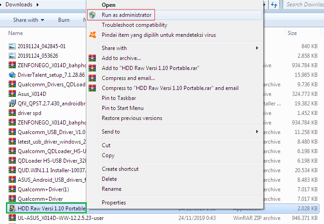This screenshot has width=324, height=224.
Task: Sort files by the Name column header
Action: (x=15, y=33)
